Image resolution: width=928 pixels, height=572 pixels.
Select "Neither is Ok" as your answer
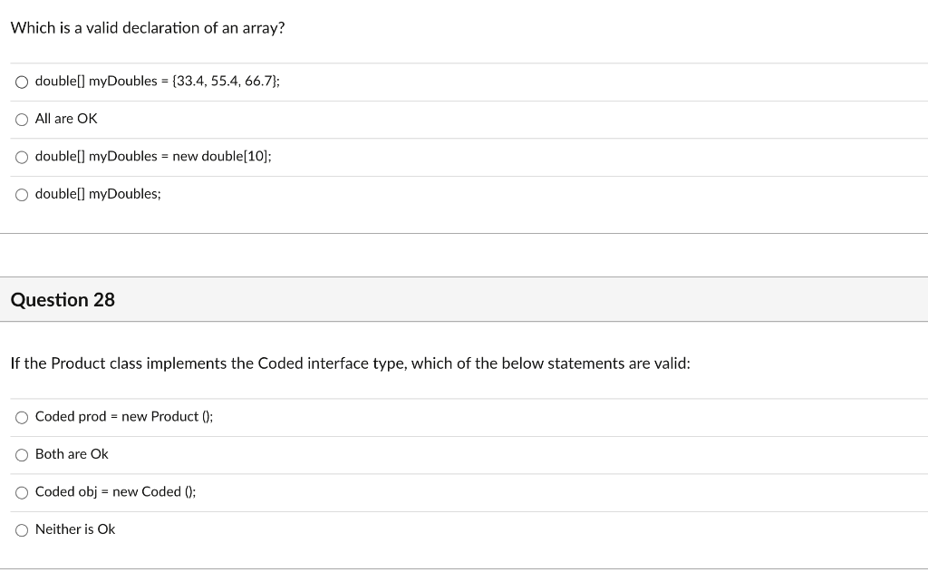tap(21, 529)
